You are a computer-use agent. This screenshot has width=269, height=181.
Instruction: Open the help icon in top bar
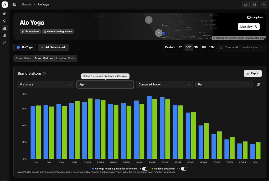click(x=246, y=4)
